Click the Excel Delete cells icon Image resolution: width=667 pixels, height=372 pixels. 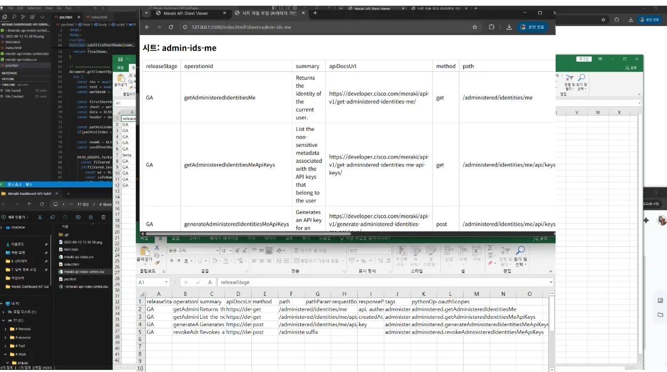tap(463, 250)
